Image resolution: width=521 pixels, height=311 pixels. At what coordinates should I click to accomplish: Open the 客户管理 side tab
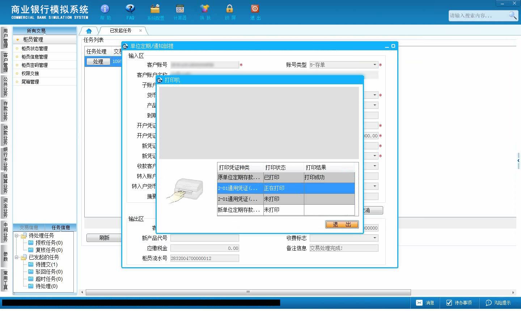5,62
